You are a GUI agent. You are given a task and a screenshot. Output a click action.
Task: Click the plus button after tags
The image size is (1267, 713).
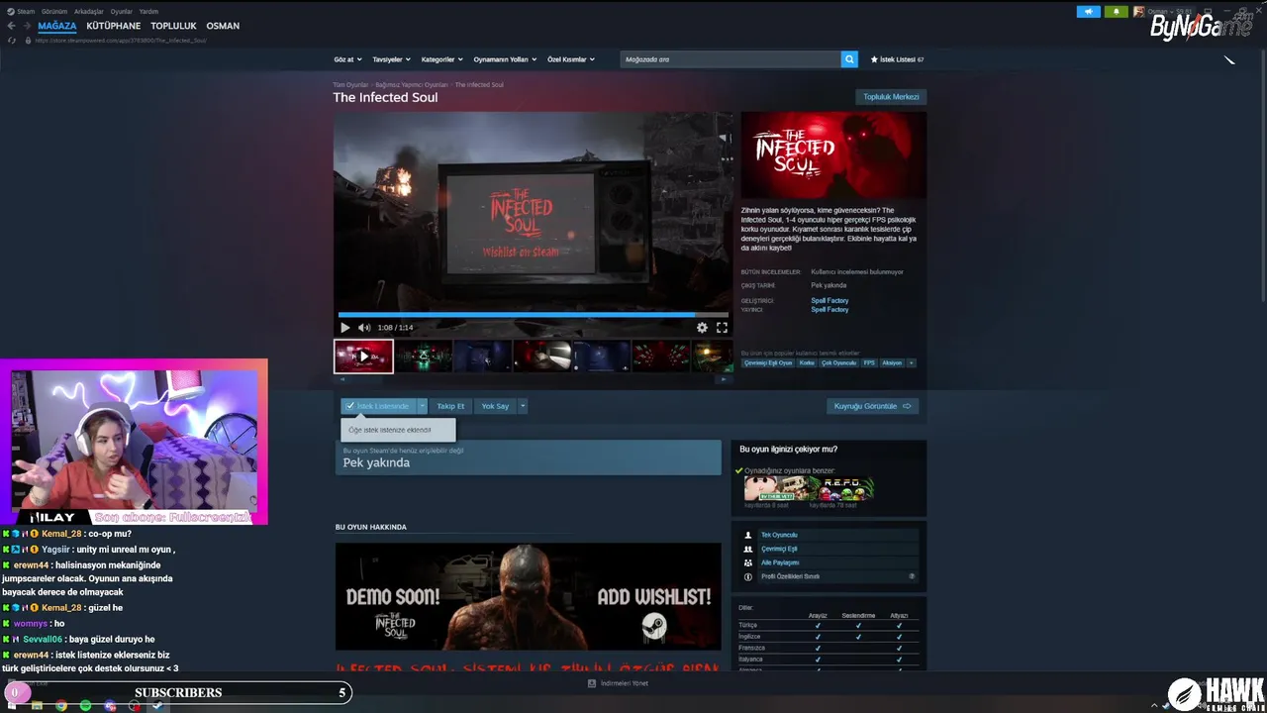[x=911, y=362]
